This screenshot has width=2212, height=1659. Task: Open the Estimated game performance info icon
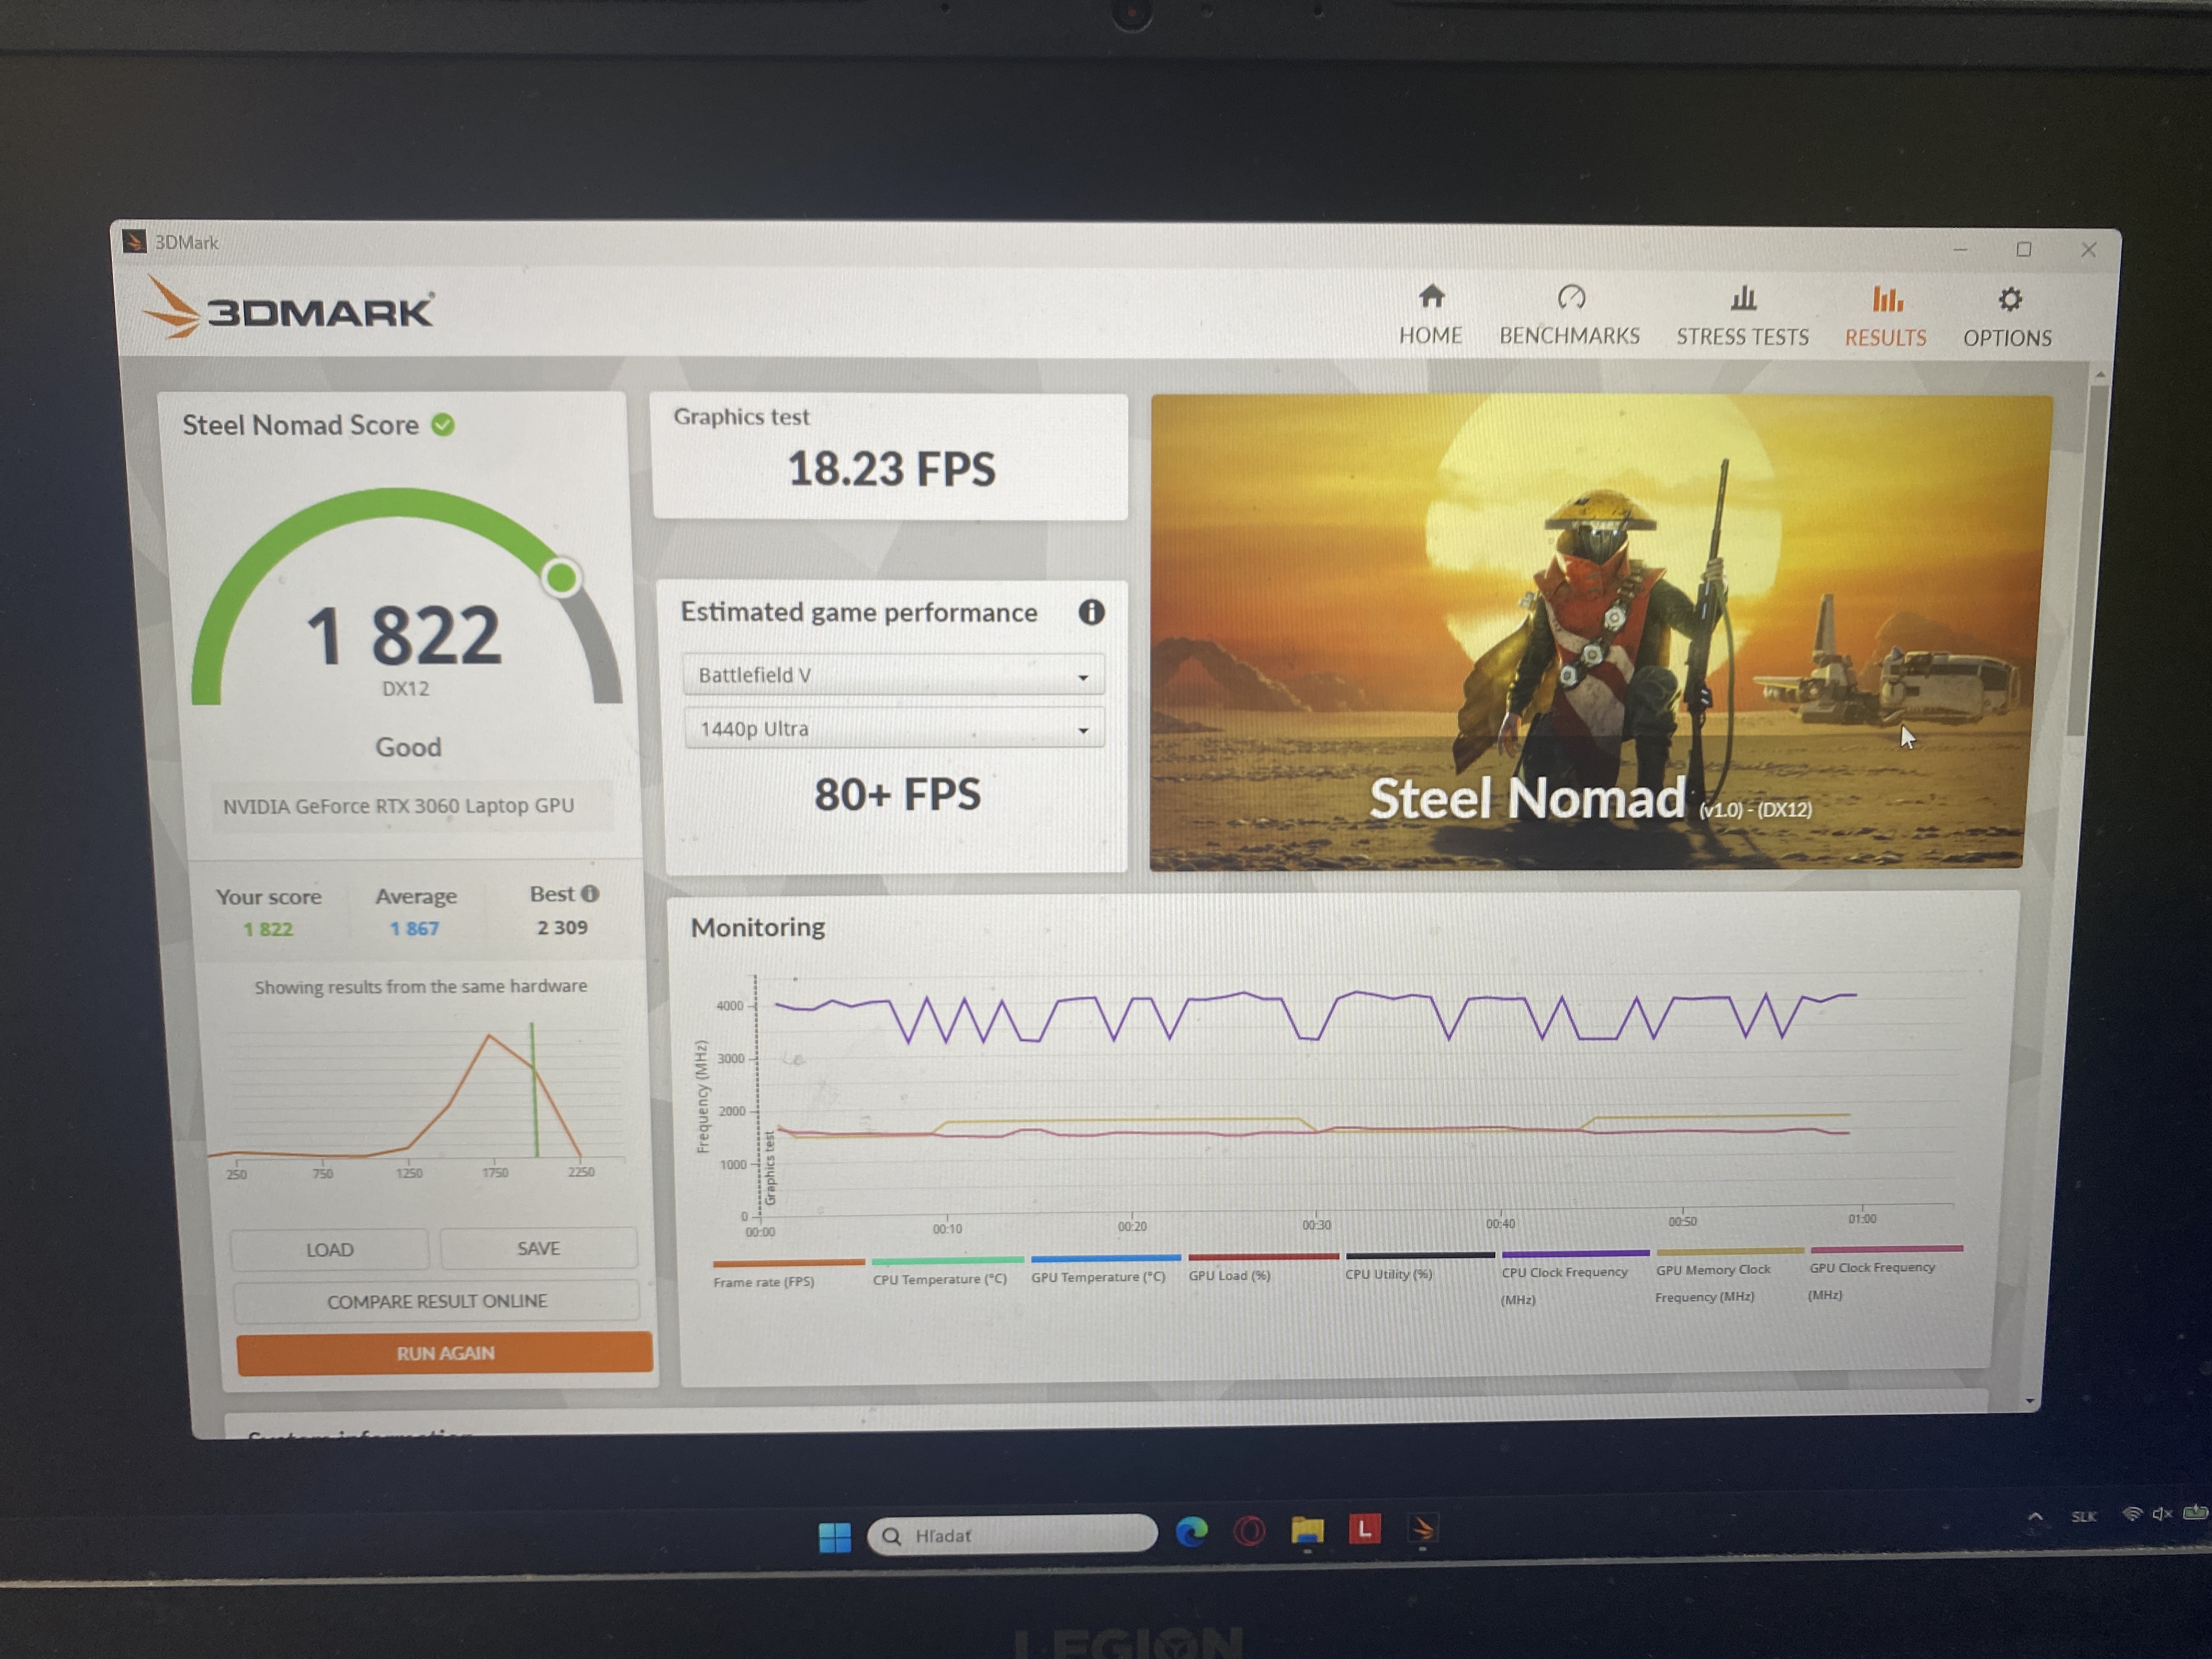pyautogui.click(x=1091, y=612)
